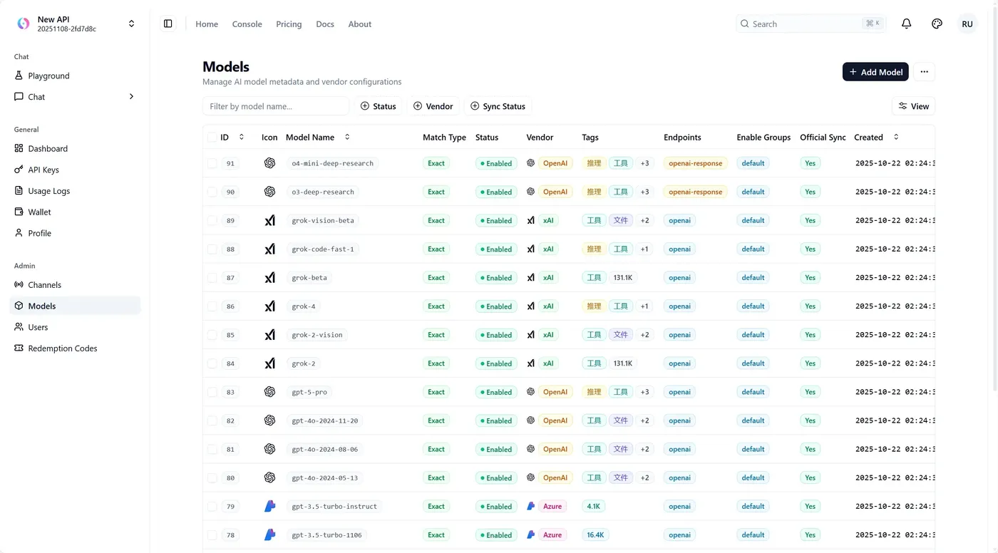The width and height of the screenshot is (998, 553).
Task: Click the Wallet sidebar icon
Action: point(19,212)
